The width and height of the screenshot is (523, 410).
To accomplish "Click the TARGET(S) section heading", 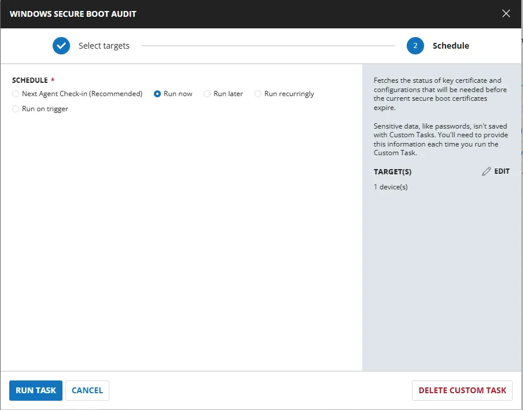I will 392,172.
